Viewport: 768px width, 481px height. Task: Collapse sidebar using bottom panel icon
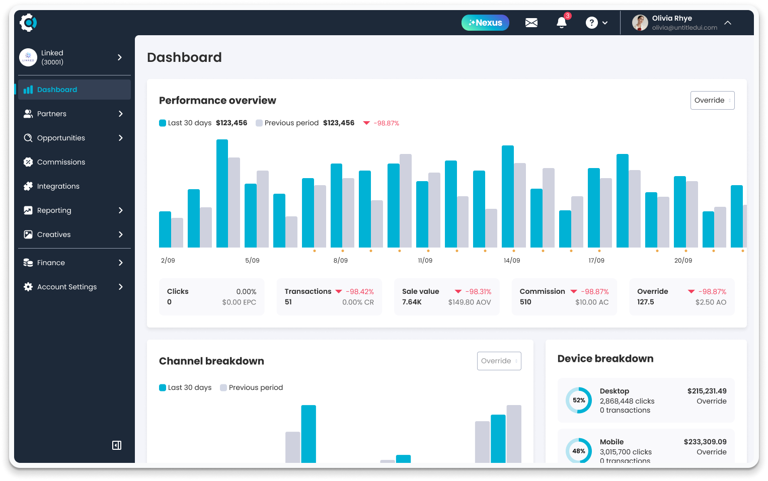[x=117, y=445]
